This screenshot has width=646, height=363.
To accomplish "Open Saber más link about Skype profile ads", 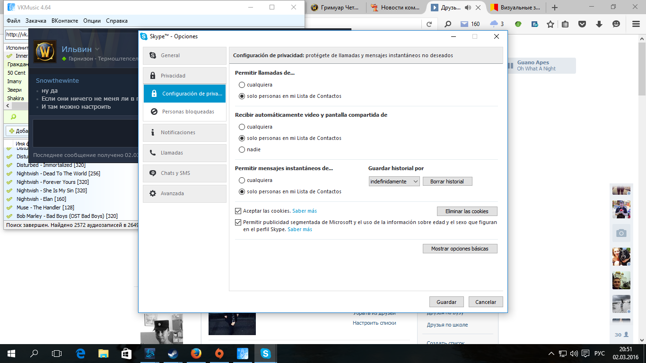I will (300, 229).
